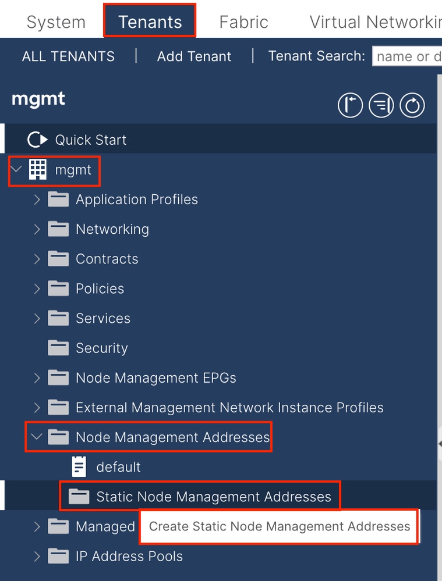442x581 pixels.
Task: Expand the Application Profiles folder
Action: pos(37,199)
